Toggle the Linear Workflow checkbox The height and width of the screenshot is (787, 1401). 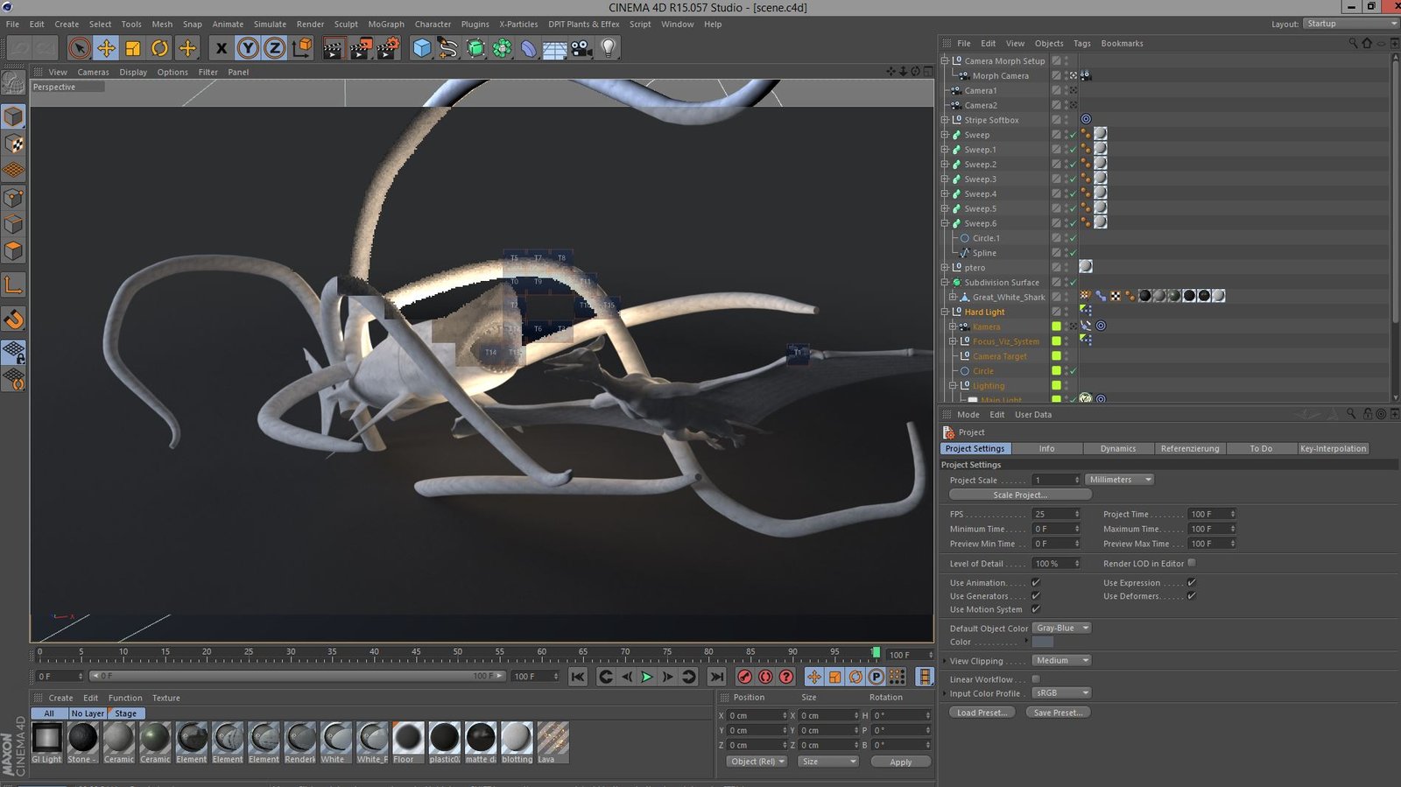point(1036,679)
